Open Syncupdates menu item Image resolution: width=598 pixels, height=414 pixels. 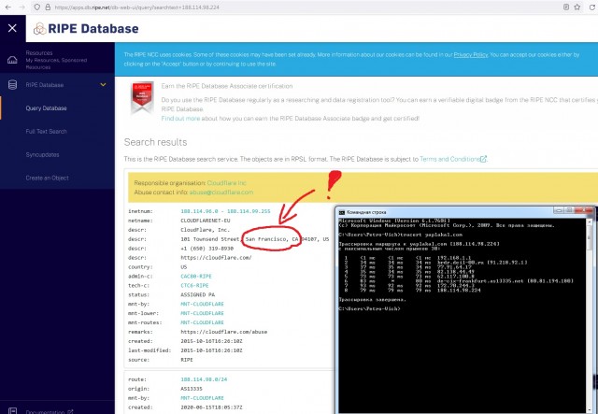tap(42, 154)
